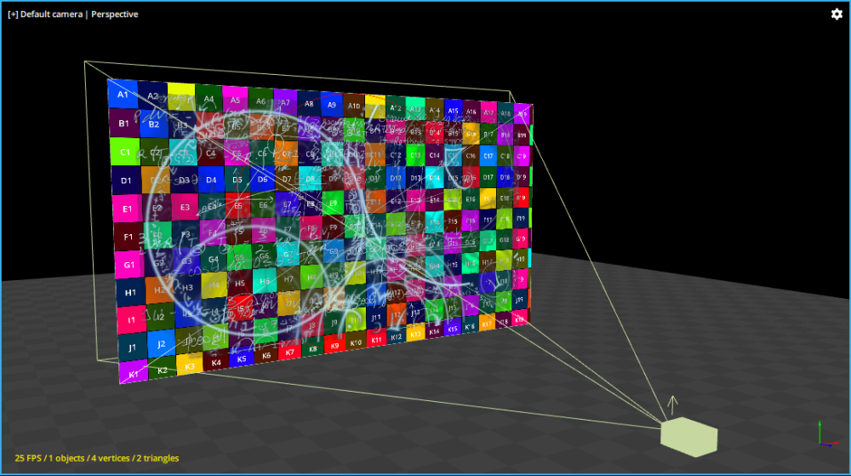Screen dimensions: 851x476
Task: Click the purple K1 grid cell
Action: click(134, 373)
